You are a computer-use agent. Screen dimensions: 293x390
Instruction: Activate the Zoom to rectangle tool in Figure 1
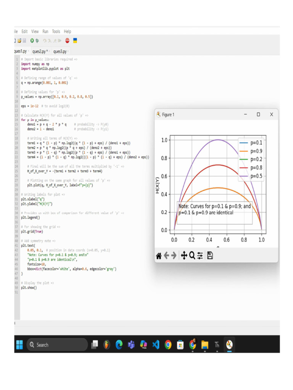click(192, 256)
